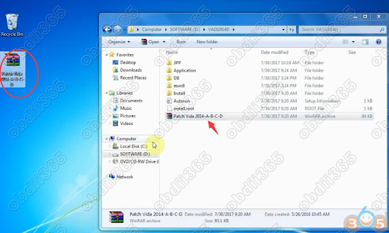The height and width of the screenshot is (233, 389).
Task: Click the New folder button
Action: pyautogui.click(x=207, y=42)
